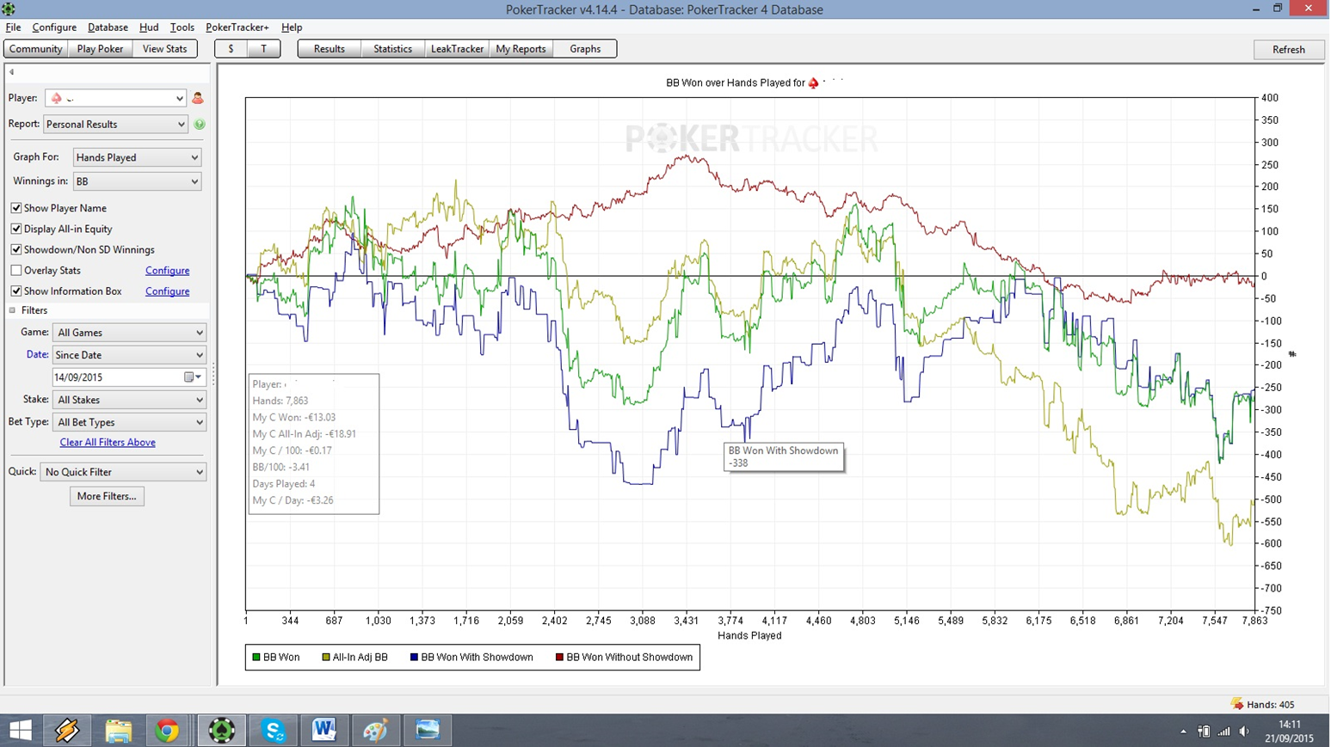The width and height of the screenshot is (1331, 747).
Task: Open the Database menu
Action: coord(108,28)
